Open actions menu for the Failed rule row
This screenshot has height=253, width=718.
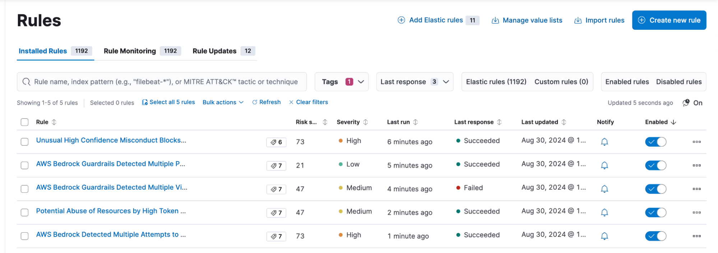[x=696, y=189]
